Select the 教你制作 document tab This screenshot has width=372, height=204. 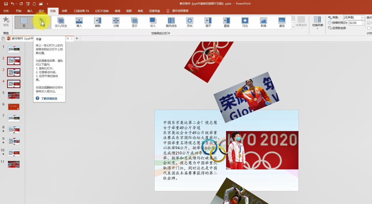(x=20, y=38)
